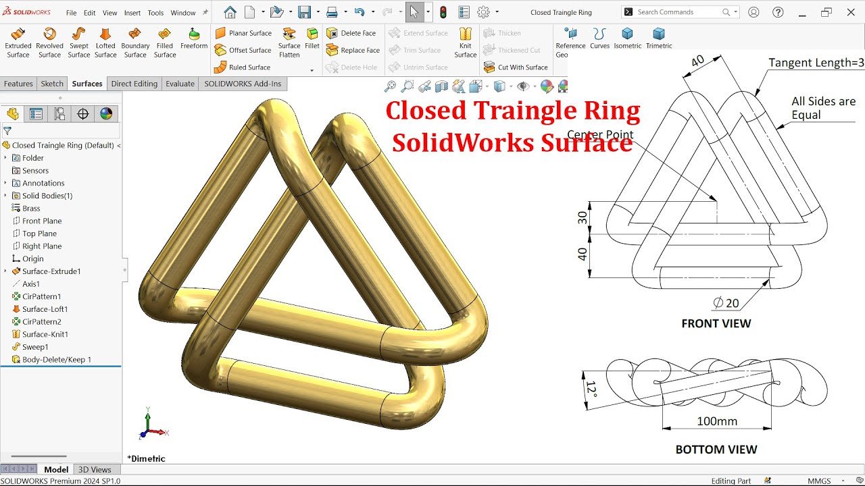Expand the Folder tree item
The image size is (865, 486).
[x=5, y=158]
